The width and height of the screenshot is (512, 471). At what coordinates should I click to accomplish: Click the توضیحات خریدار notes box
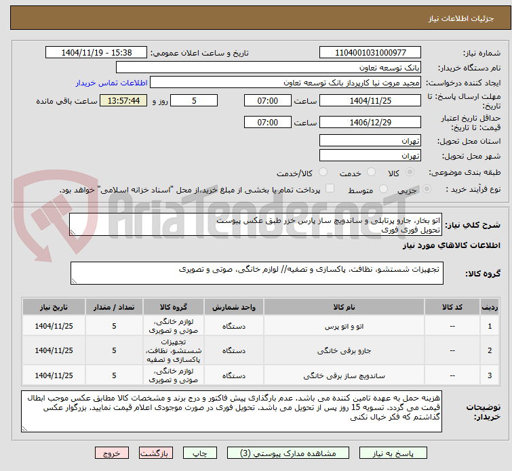[231, 411]
